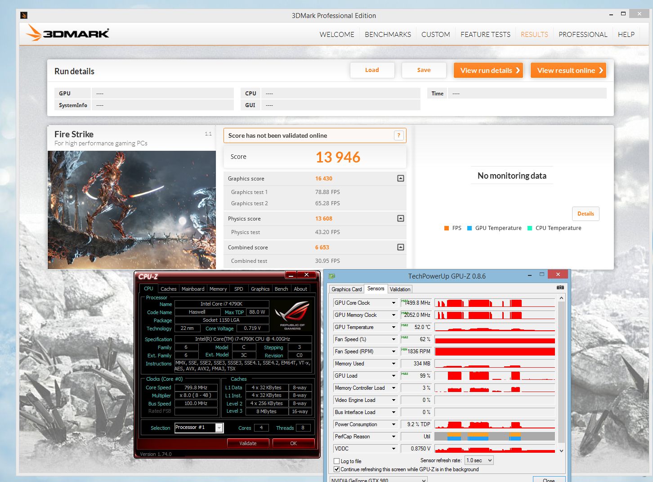This screenshot has height=482, width=653.
Task: Click the FPS orange legend swatch
Action: click(x=447, y=228)
